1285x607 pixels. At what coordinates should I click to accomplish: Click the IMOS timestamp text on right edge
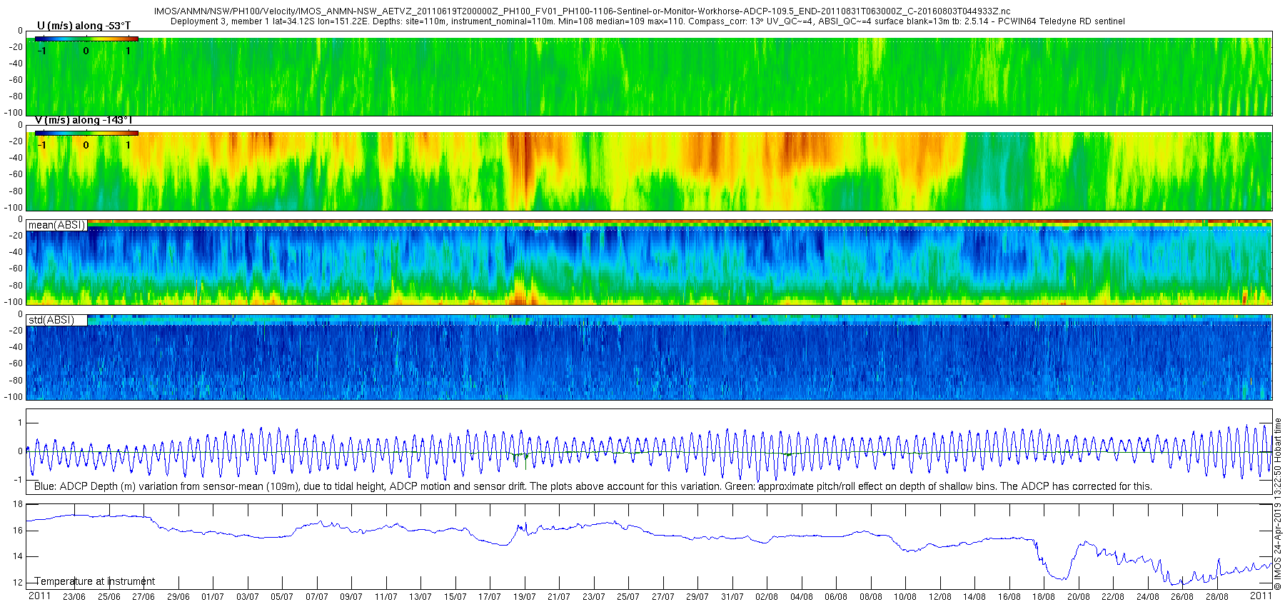pos(1278,504)
